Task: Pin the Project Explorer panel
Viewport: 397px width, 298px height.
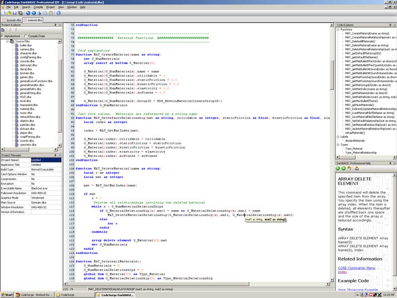Action: [x=56, y=25]
